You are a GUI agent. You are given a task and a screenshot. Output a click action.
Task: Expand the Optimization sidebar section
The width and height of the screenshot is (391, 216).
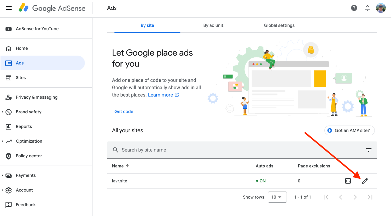(2, 141)
